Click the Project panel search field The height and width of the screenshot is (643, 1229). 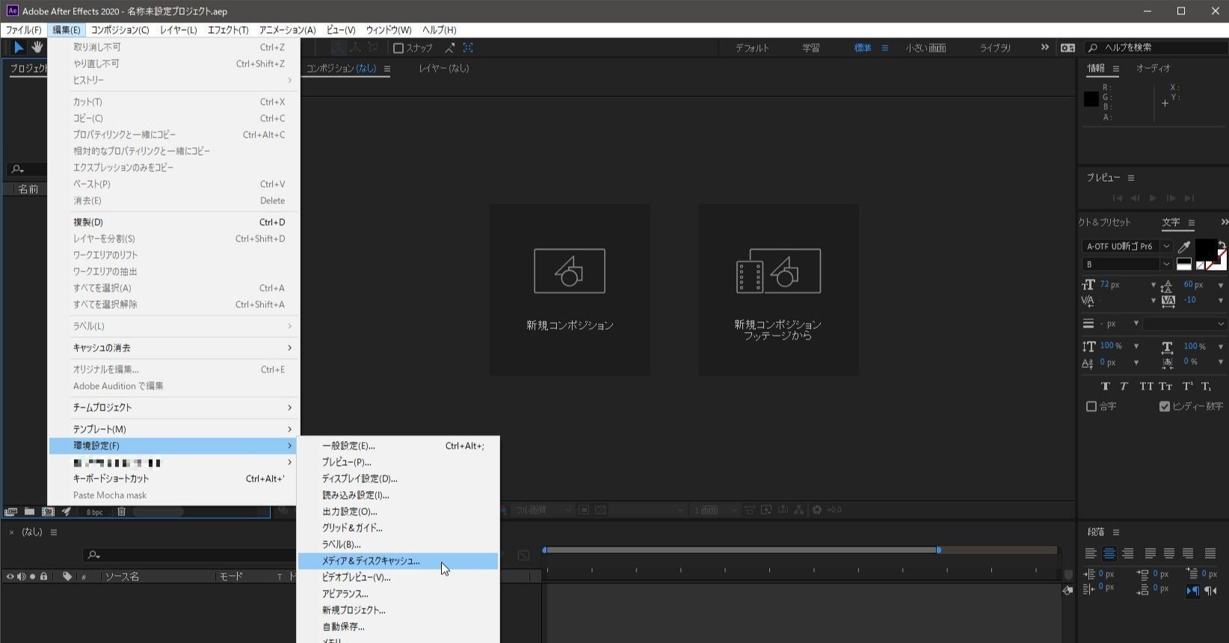point(27,169)
